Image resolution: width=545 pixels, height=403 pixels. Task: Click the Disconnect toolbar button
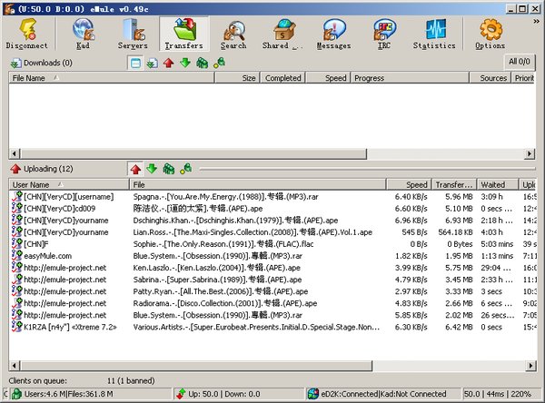pyautogui.click(x=26, y=34)
